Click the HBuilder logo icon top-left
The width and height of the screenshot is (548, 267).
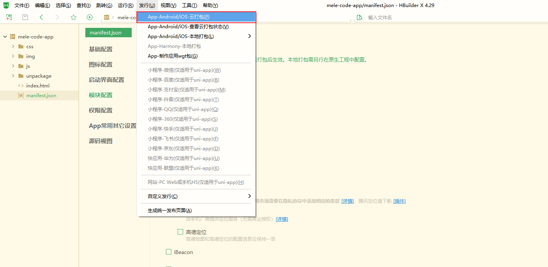pyautogui.click(x=5, y=5)
